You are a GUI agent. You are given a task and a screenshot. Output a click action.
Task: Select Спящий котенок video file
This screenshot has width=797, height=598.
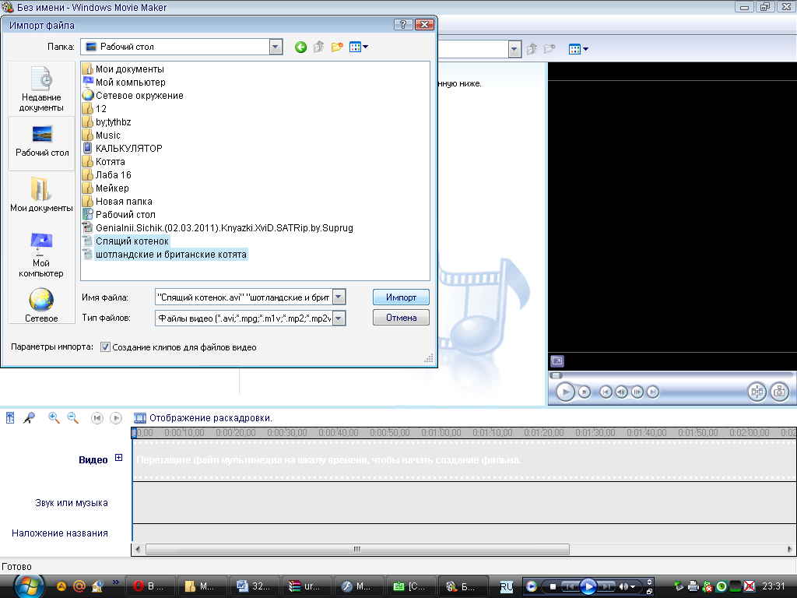125,241
